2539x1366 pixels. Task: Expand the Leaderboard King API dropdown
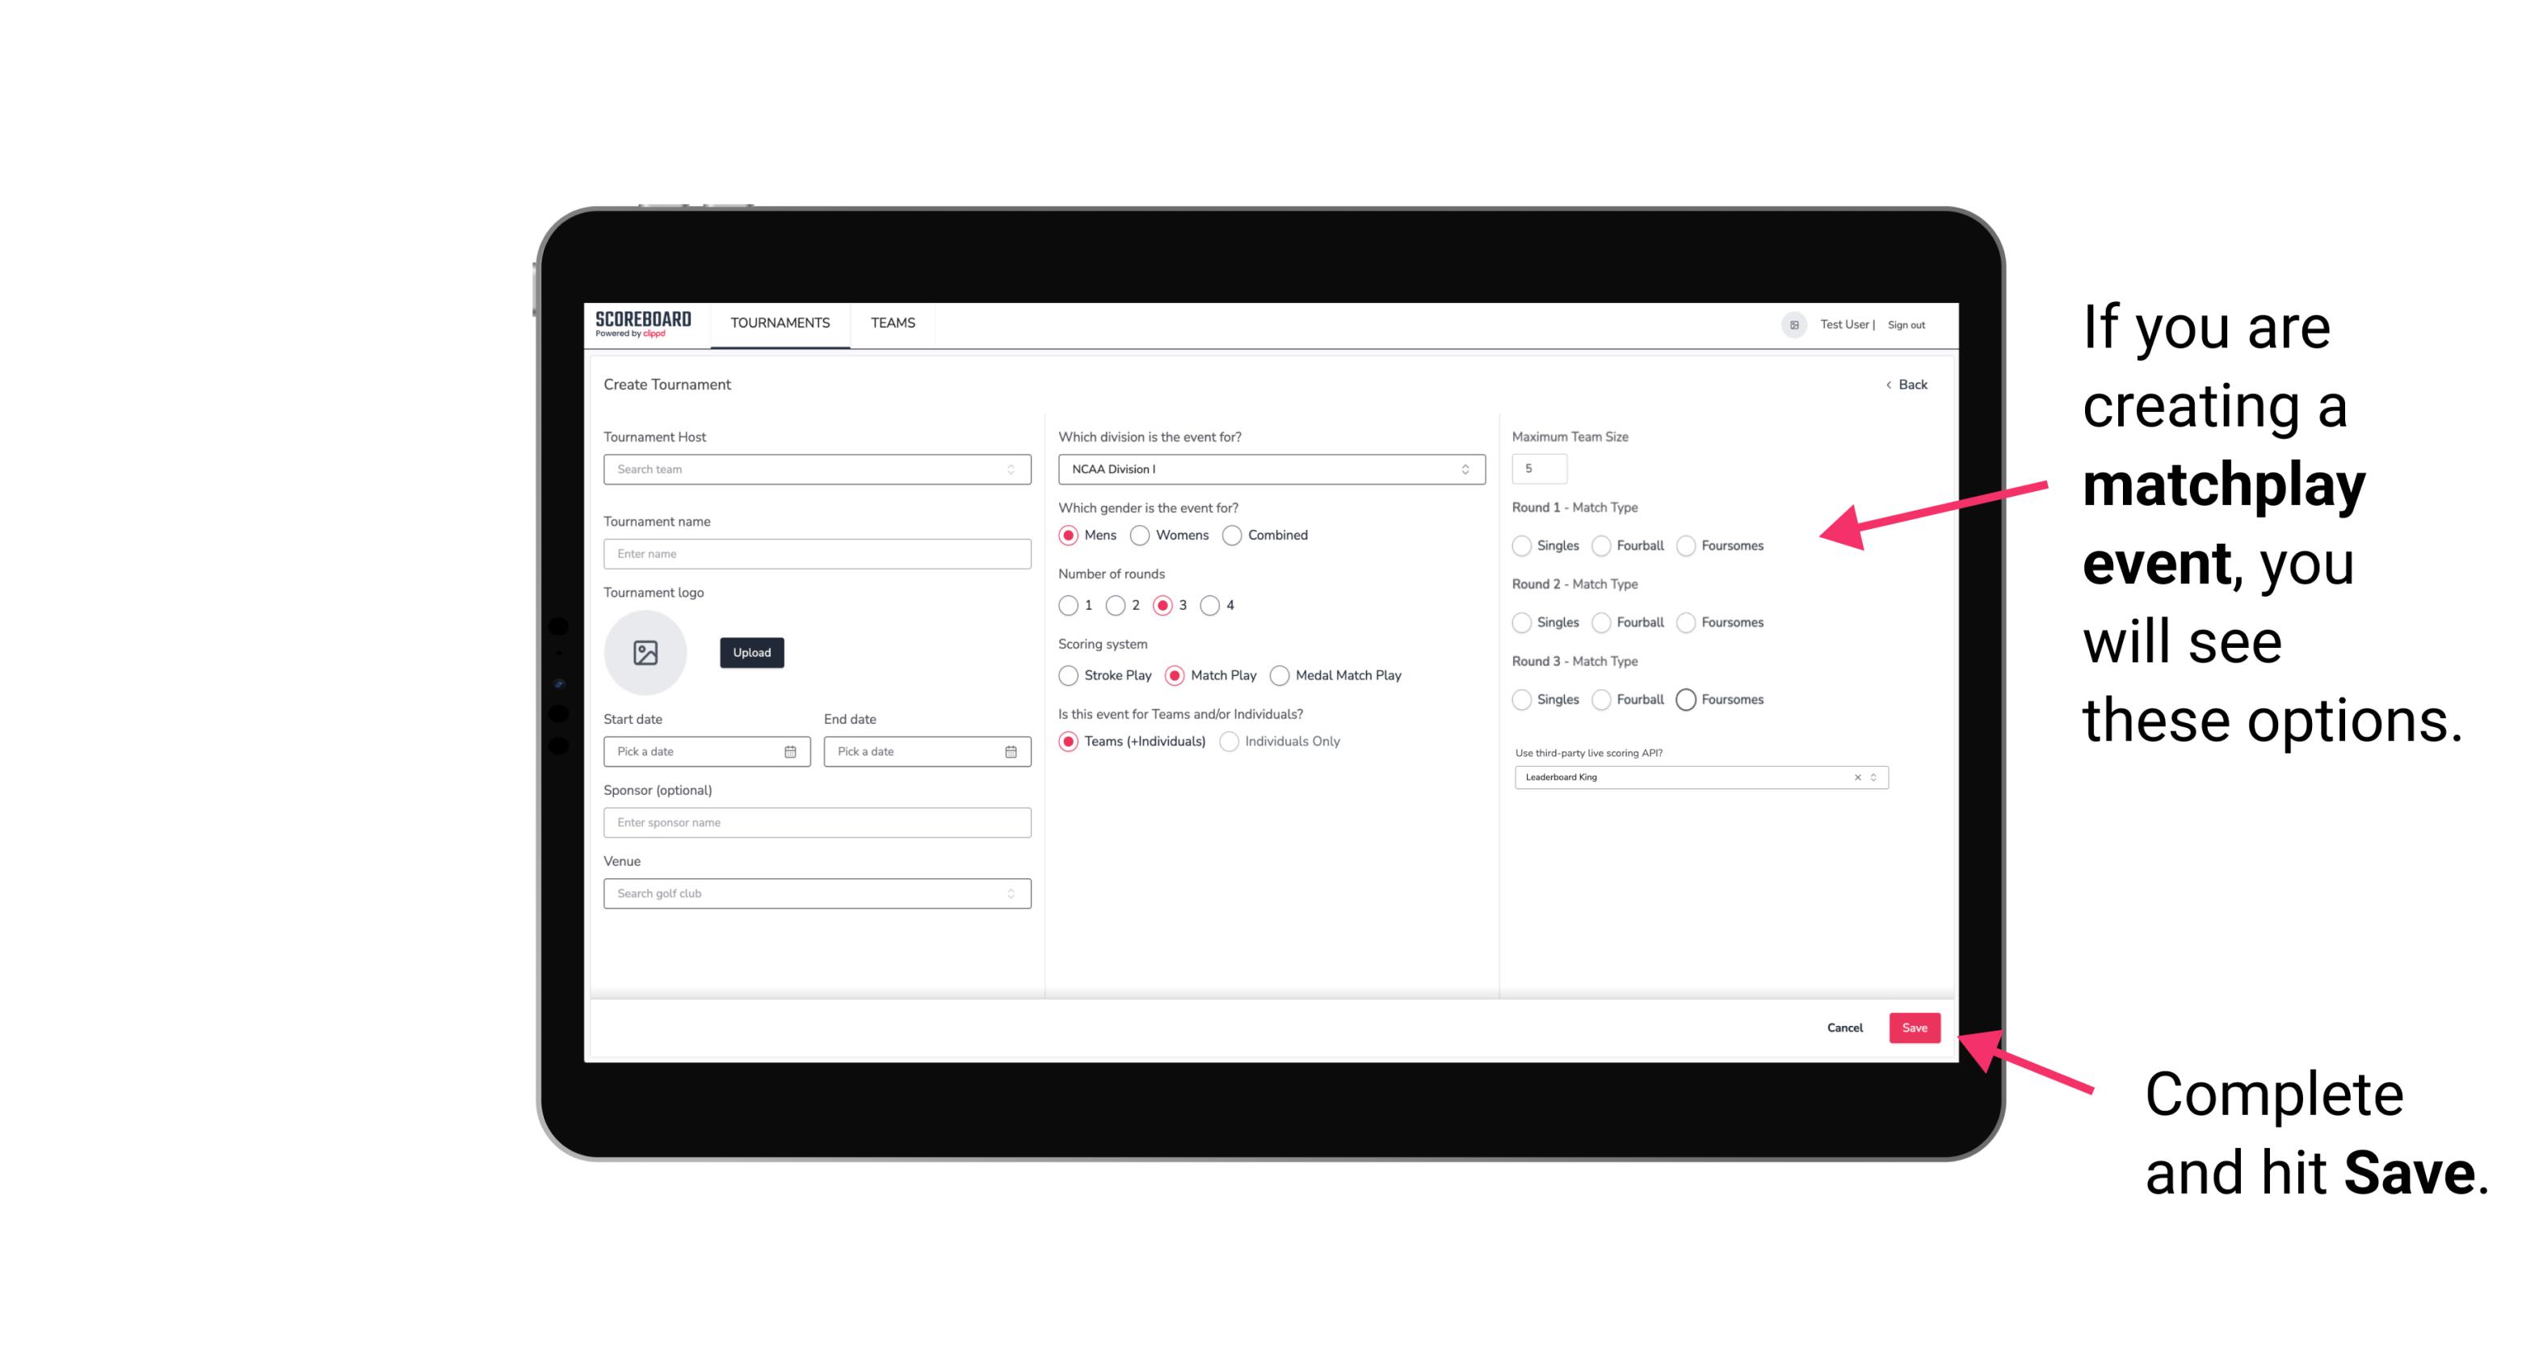1872,775
